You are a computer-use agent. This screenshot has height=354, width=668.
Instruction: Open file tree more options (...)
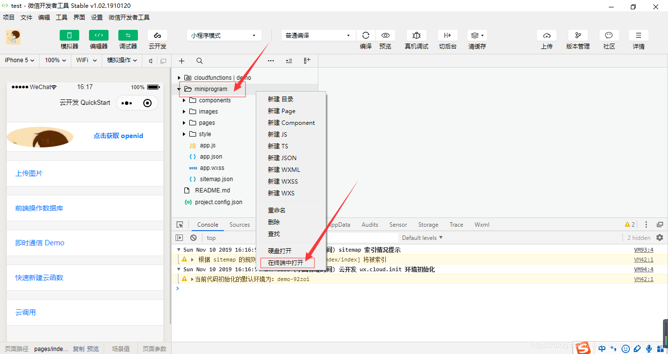click(x=271, y=61)
